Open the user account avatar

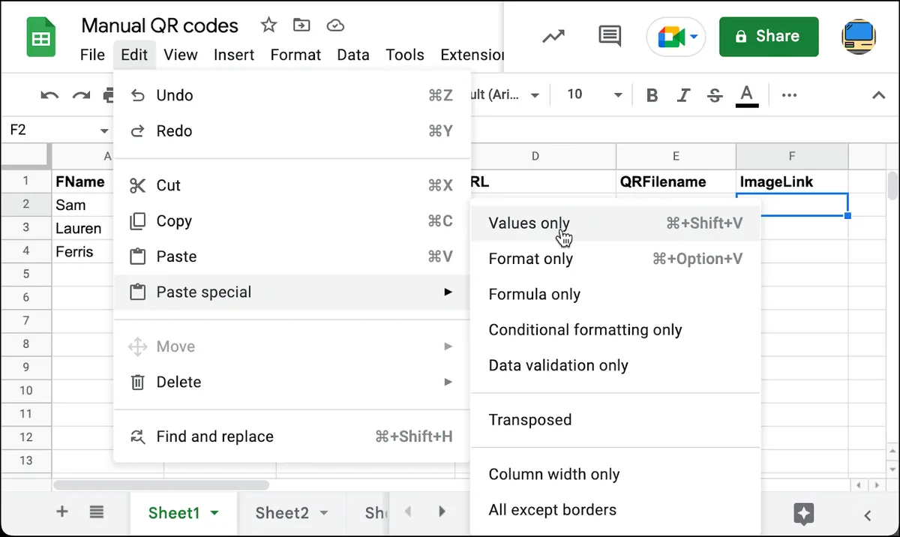[859, 36]
